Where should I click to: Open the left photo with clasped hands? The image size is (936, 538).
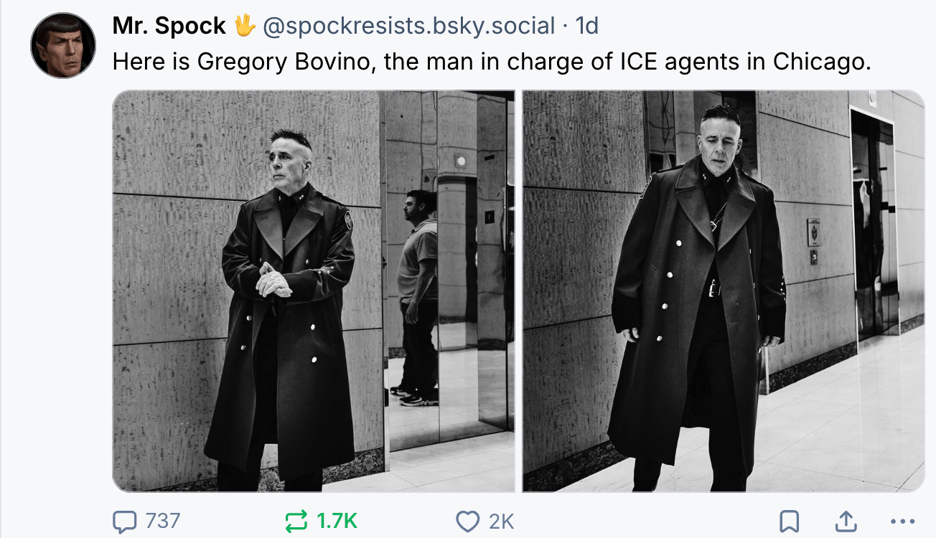tap(314, 291)
